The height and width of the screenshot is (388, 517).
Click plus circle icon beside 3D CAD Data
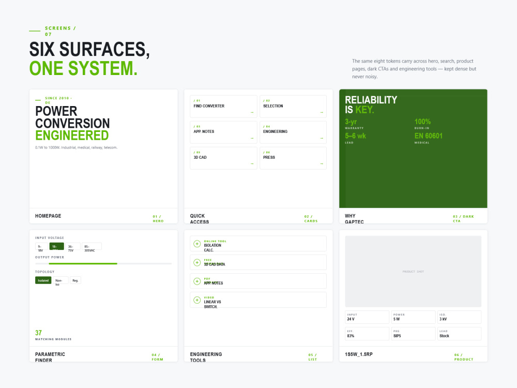(197, 263)
